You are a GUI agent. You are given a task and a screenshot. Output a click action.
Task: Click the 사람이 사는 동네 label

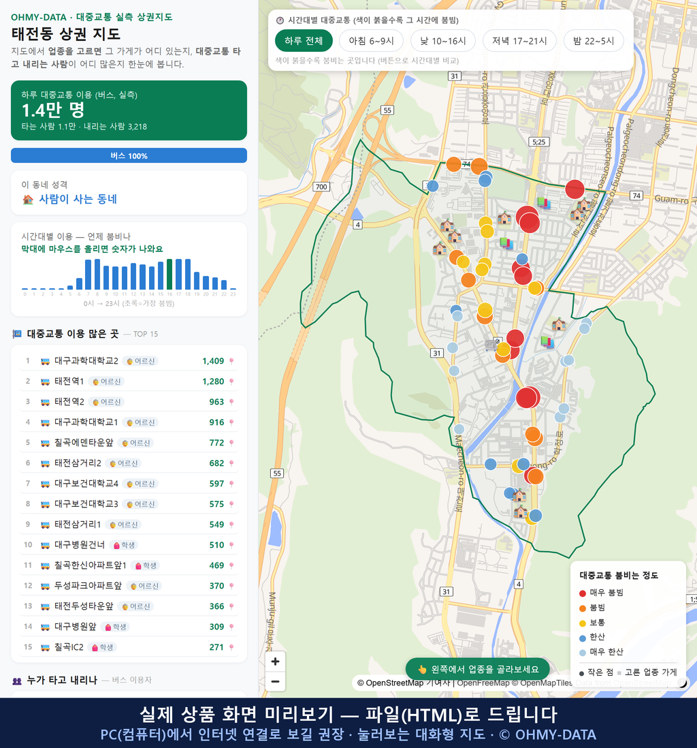(78, 200)
